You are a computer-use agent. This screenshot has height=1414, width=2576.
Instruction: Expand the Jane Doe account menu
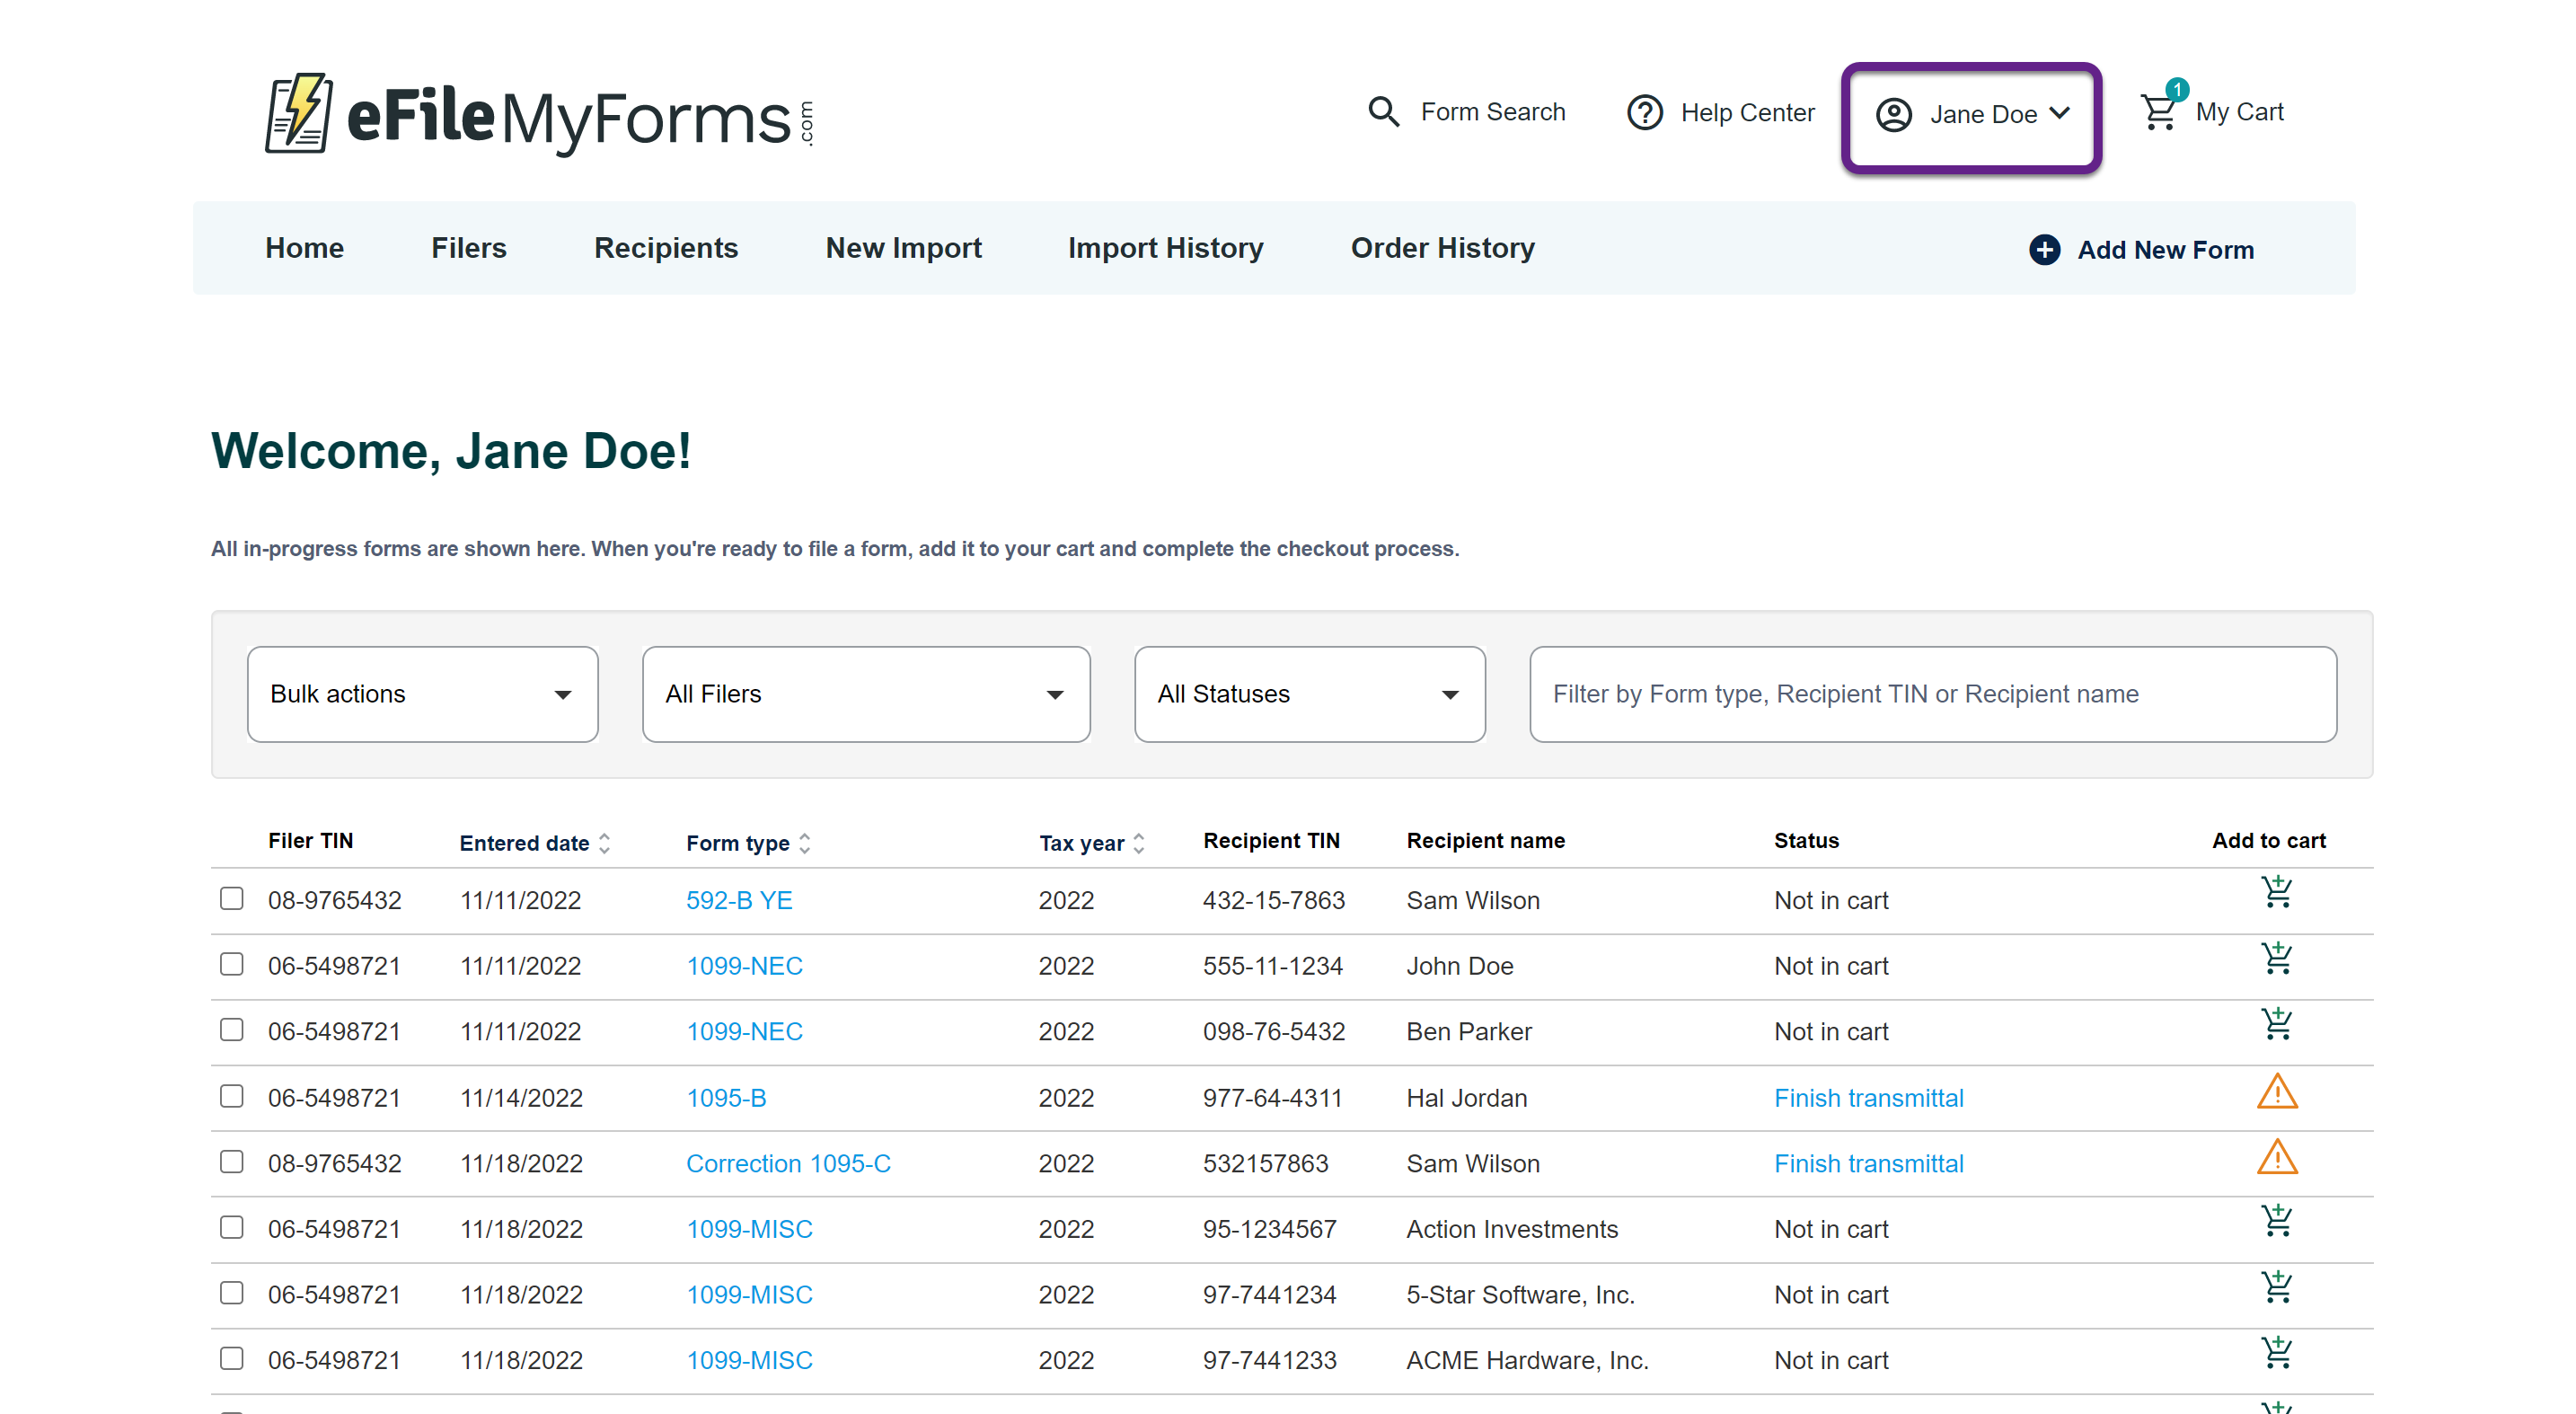[1971, 115]
